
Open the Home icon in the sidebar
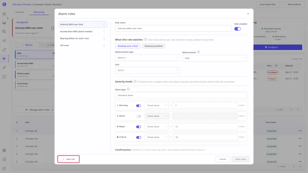(x=4, y=13)
